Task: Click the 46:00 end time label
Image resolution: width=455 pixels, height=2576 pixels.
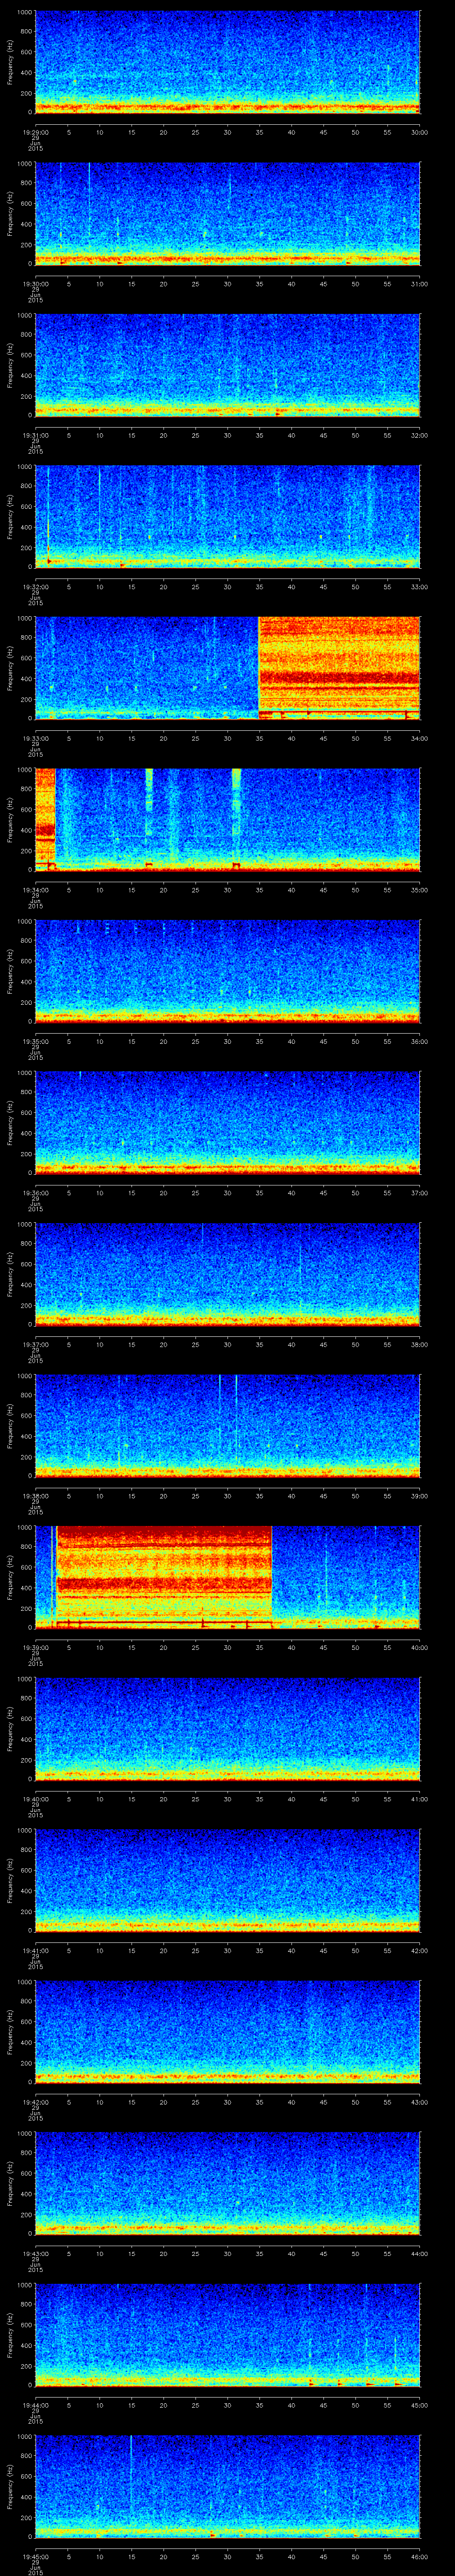Action: click(x=419, y=2556)
